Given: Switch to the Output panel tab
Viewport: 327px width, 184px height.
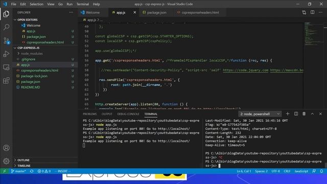Looking at the screenshot, I should pyautogui.click(x=107, y=114).
